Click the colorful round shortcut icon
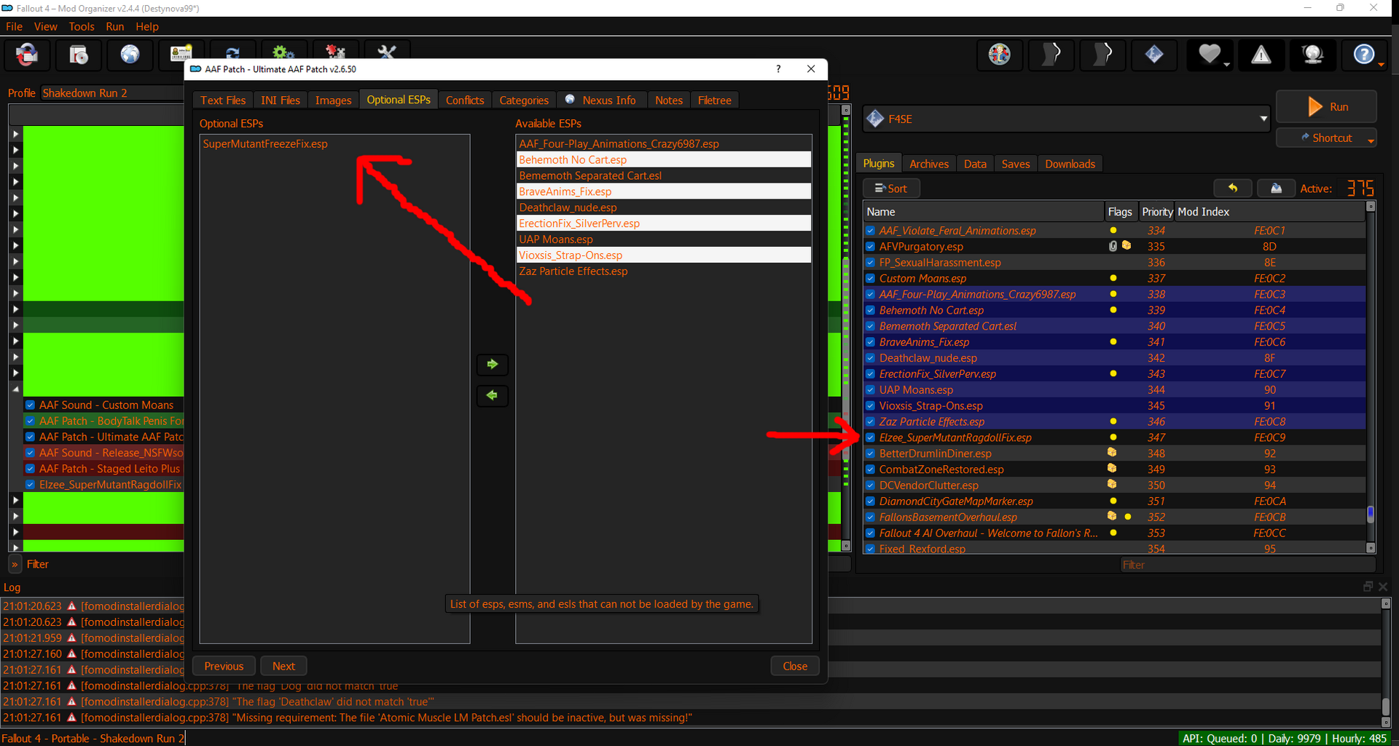The image size is (1399, 746). tap(1000, 55)
